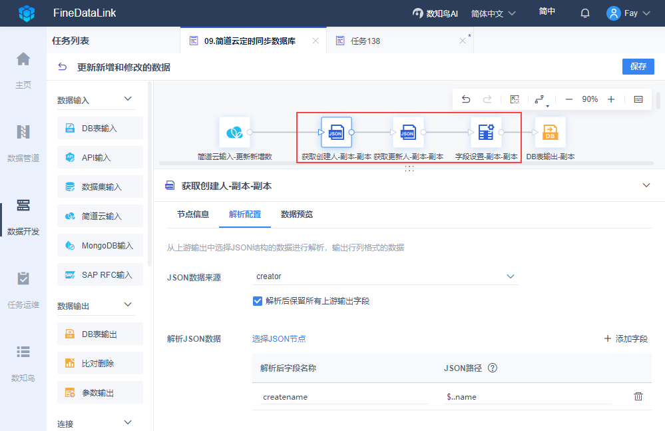Switch to the 任务138 tab
Viewport: 665px width, 431px height.
click(365, 41)
